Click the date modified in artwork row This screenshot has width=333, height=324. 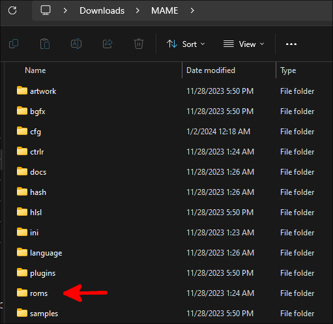click(x=220, y=91)
